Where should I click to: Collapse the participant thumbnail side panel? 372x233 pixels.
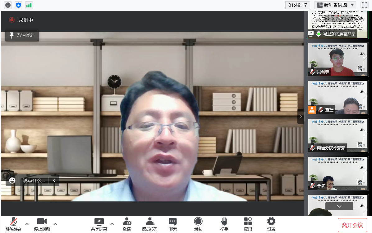click(301, 116)
